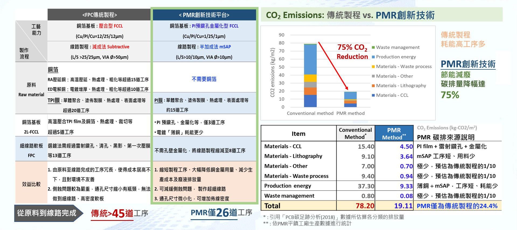Click the Production energy row label in table
Viewport: 517px width, 230px height.
click(288, 186)
